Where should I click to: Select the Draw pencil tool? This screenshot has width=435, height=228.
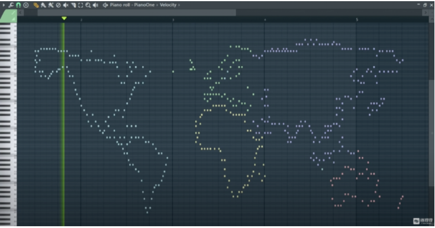pos(36,5)
